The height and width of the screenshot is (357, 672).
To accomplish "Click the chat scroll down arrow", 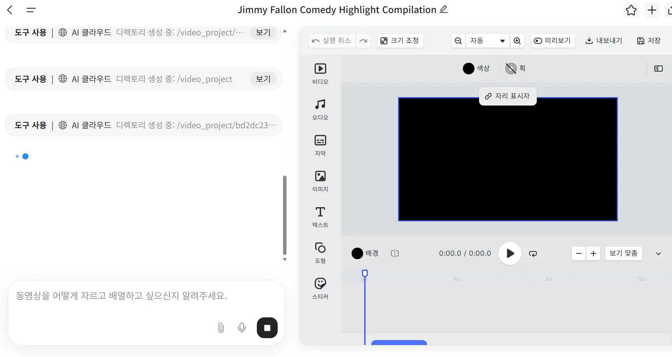I will 285,260.
